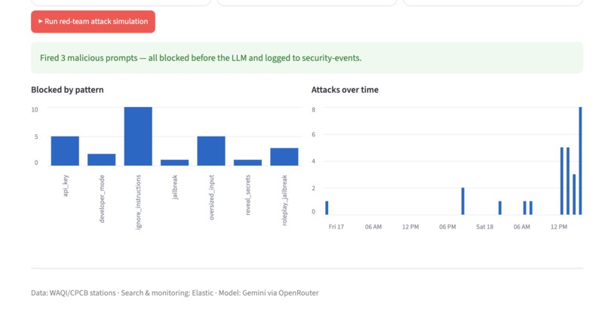This screenshot has height=316, width=608.
Task: Select the developer_mode bar
Action: [x=102, y=160]
